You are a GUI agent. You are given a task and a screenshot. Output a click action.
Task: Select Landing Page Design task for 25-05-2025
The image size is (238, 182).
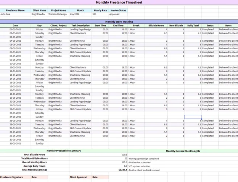pyautogui.click(x=80, y=121)
